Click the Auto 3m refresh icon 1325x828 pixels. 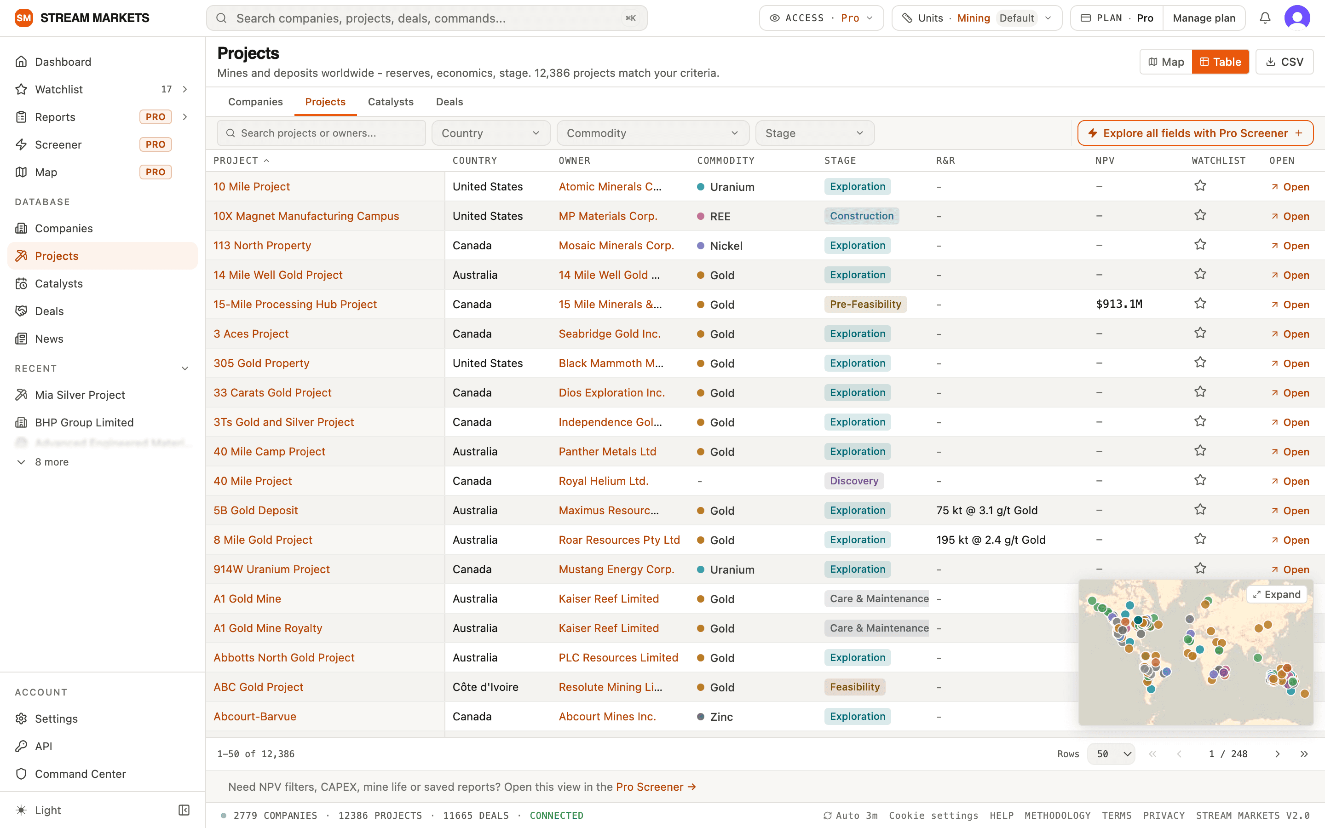click(827, 816)
